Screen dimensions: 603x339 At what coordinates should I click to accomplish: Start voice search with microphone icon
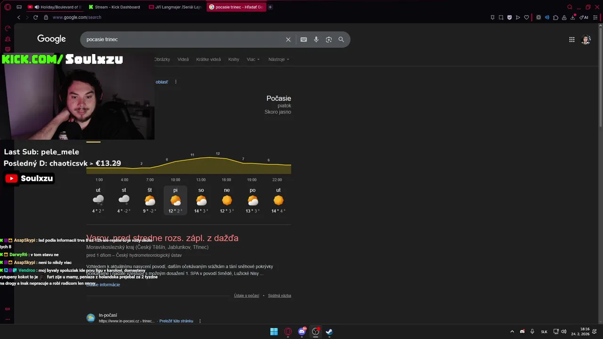point(316,40)
